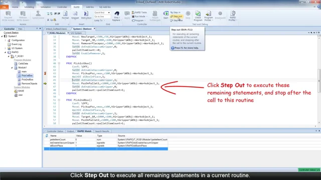
Task: Click breakpoint marker at line 43
Action: point(45,73)
